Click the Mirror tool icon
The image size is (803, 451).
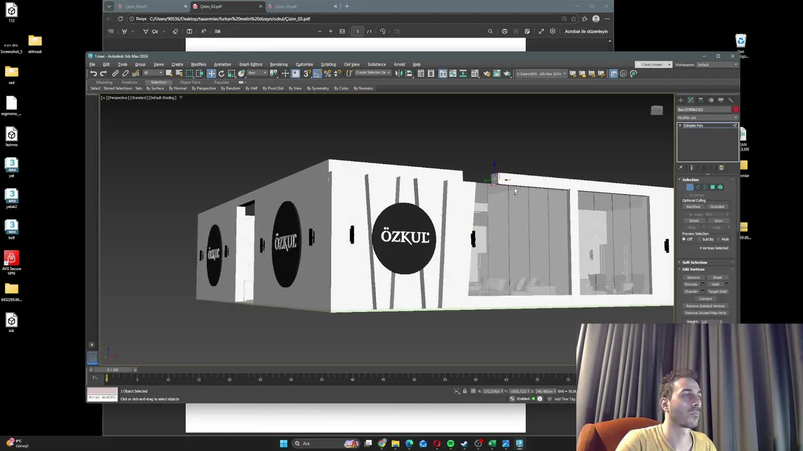coord(398,73)
